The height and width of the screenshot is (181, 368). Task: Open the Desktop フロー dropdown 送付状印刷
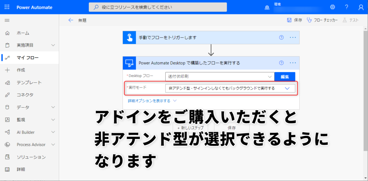click(x=220, y=77)
